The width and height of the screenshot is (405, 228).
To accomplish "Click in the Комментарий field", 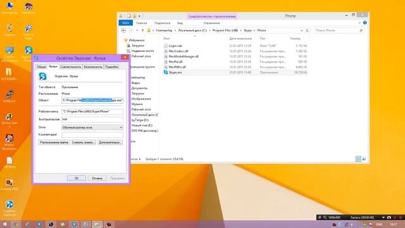I will click(92, 134).
